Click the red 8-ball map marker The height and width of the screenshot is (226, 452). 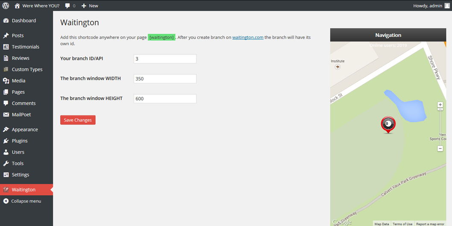click(388, 125)
